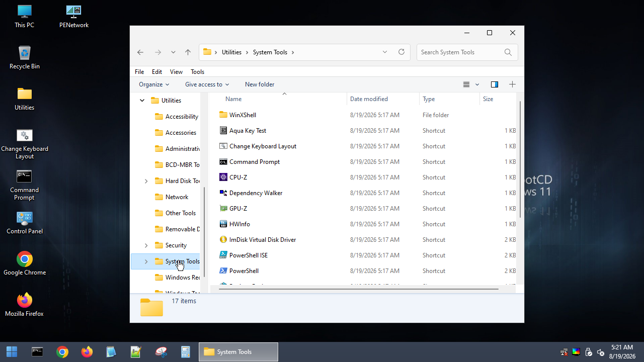Click the PENetwork desktop icon
The width and height of the screenshot is (644, 362).
pos(74,16)
